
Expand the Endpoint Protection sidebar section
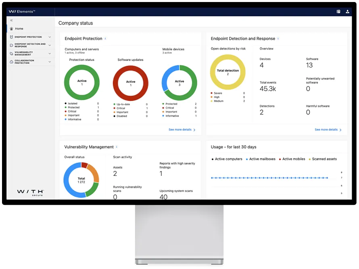[x=50, y=37]
